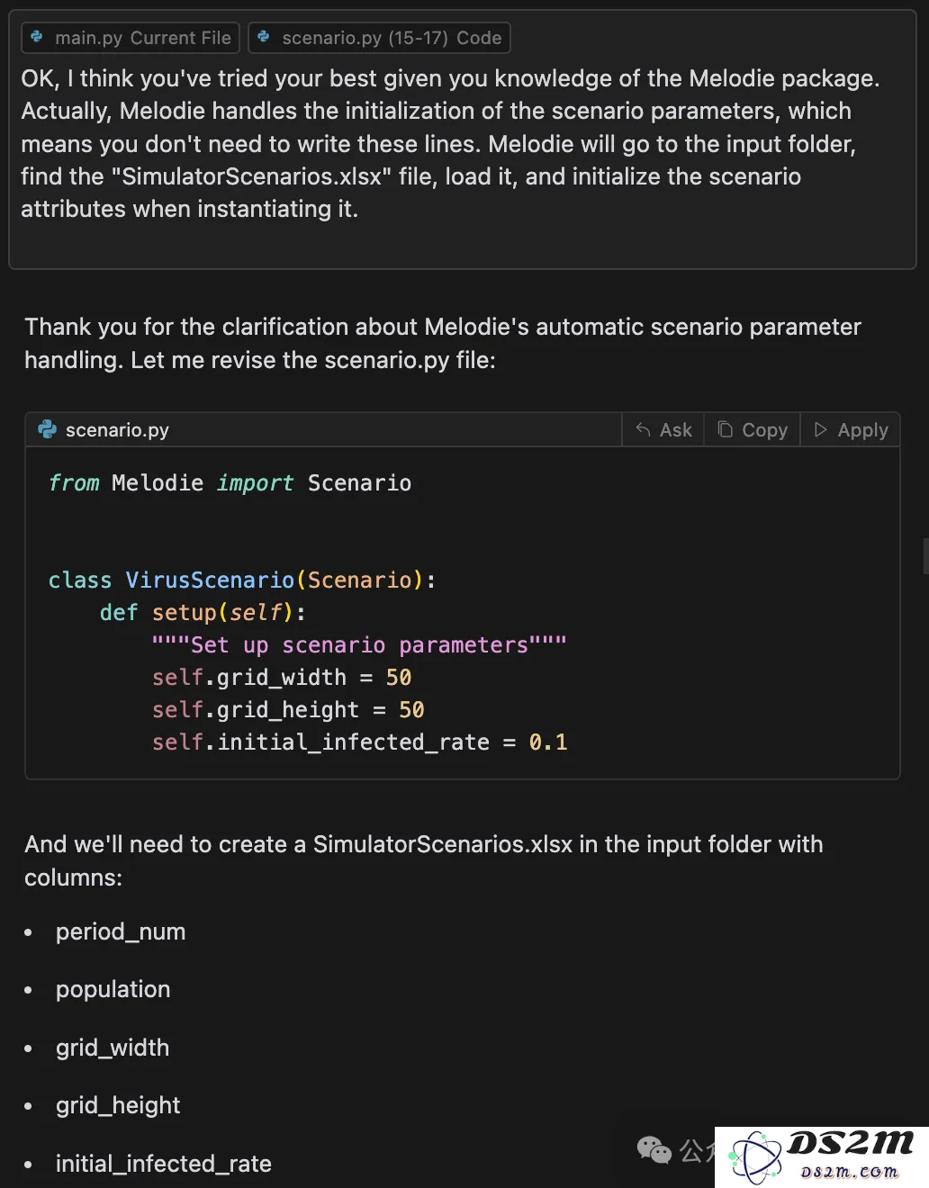Click the 'class VirusScenario(Scenario):' line
The image size is (929, 1188).
(x=242, y=580)
